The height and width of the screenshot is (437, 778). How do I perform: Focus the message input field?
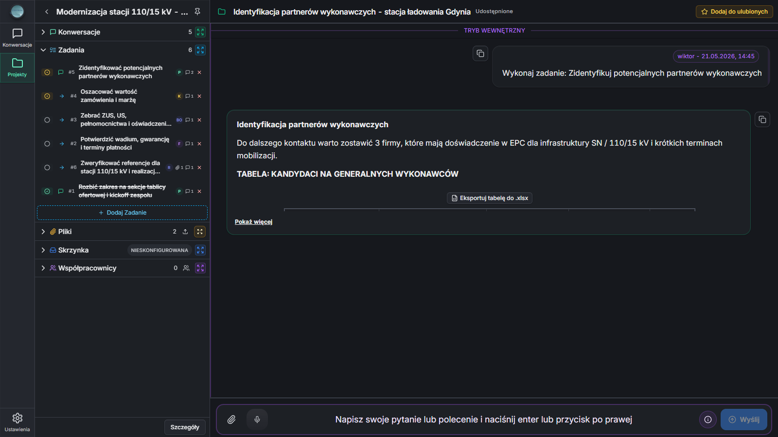(x=483, y=420)
